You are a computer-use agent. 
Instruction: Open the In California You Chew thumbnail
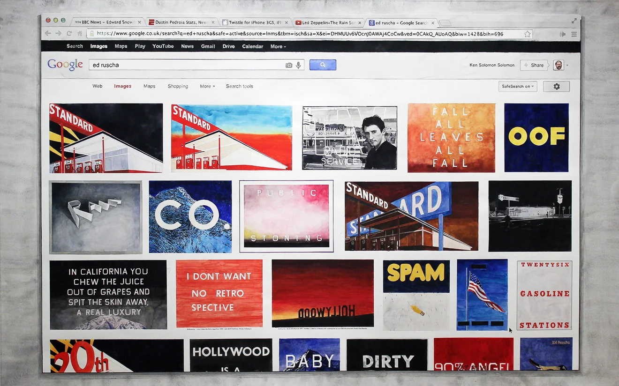108,295
